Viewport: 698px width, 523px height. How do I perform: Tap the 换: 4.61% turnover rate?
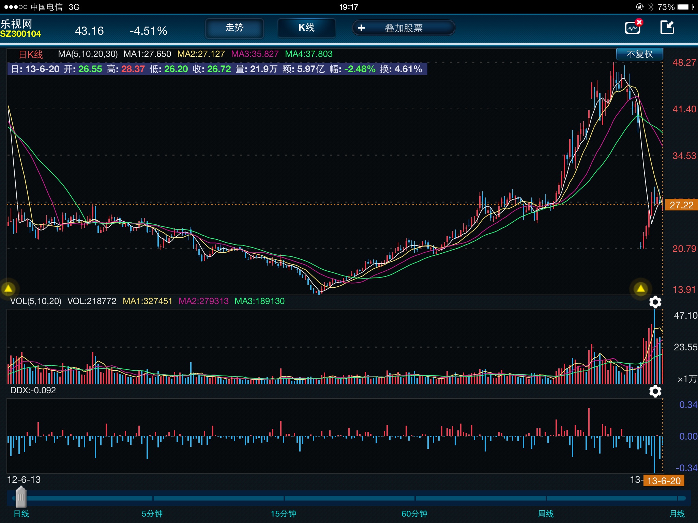pos(401,69)
